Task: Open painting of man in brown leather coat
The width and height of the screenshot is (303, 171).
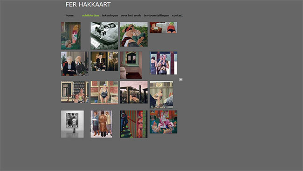Action: [102, 124]
